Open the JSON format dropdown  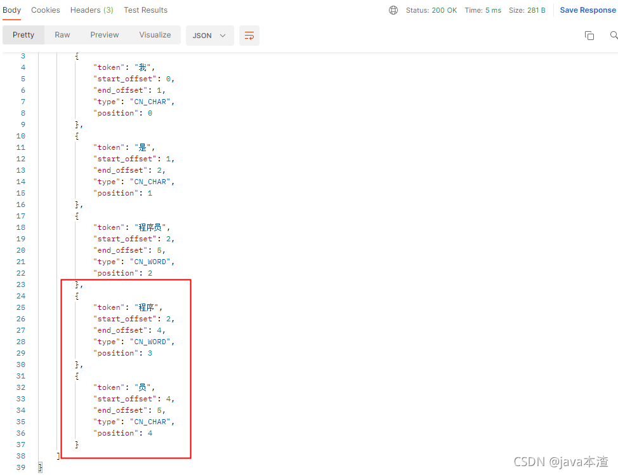point(209,36)
